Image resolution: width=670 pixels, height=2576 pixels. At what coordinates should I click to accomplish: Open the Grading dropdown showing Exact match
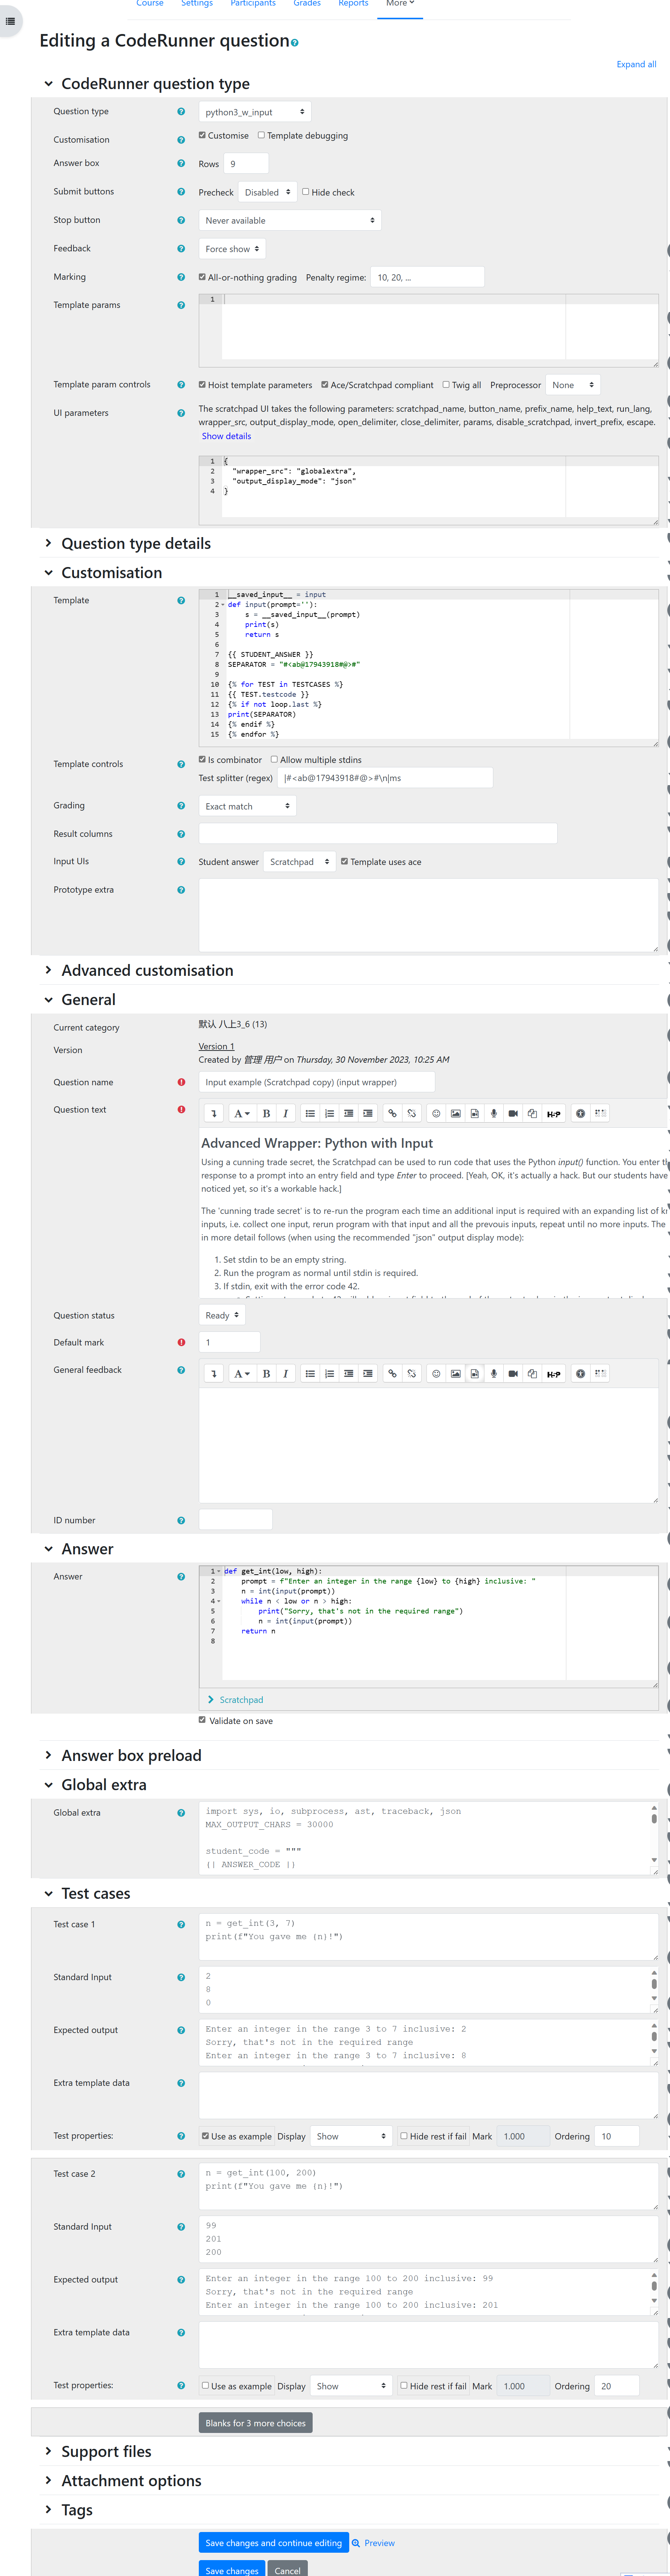(247, 806)
